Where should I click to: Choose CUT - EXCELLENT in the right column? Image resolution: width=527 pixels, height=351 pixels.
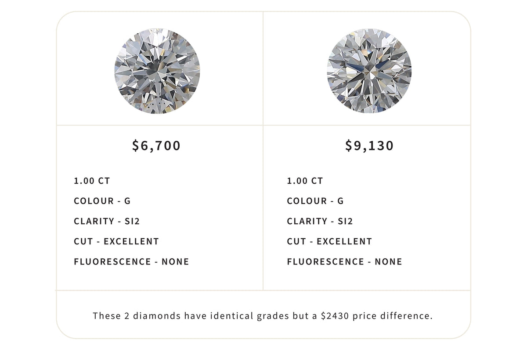pos(329,241)
